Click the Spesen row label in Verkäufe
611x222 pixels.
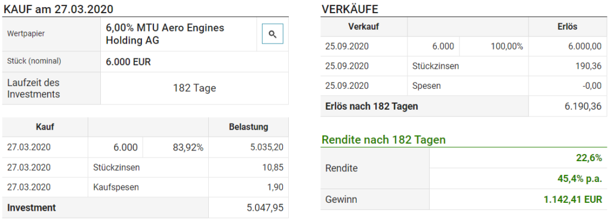coord(426,86)
